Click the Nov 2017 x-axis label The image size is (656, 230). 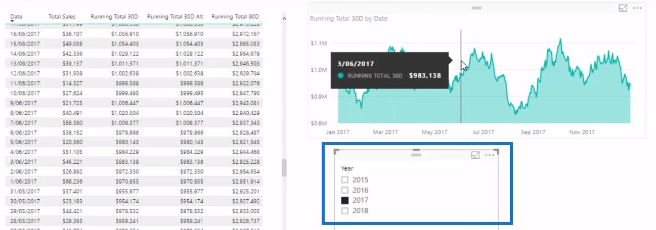click(581, 132)
